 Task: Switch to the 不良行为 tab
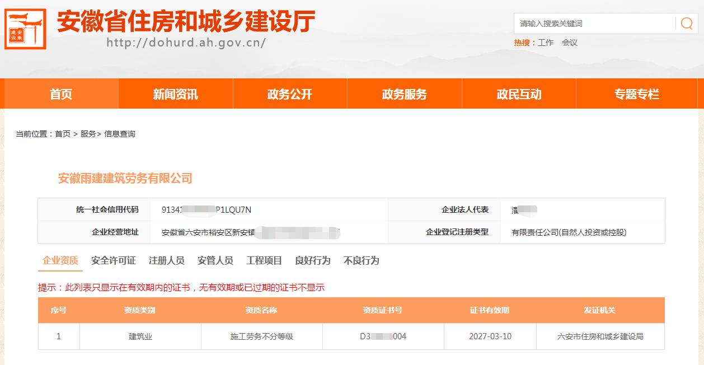pyautogui.click(x=361, y=260)
